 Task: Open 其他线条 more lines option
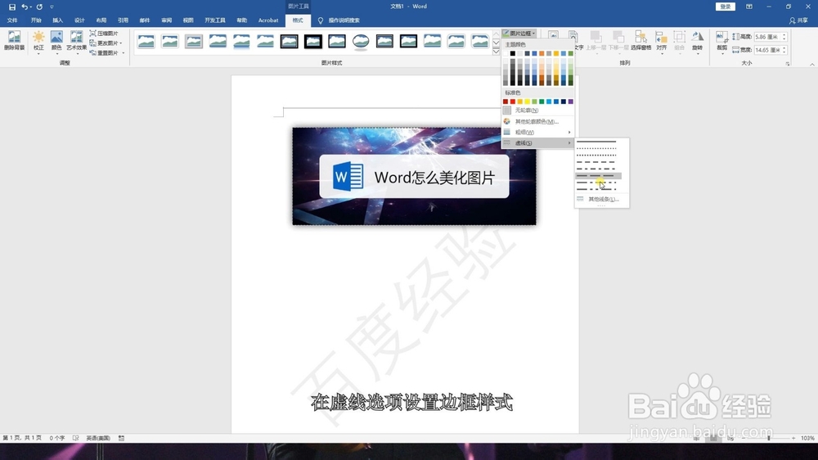[x=602, y=199]
